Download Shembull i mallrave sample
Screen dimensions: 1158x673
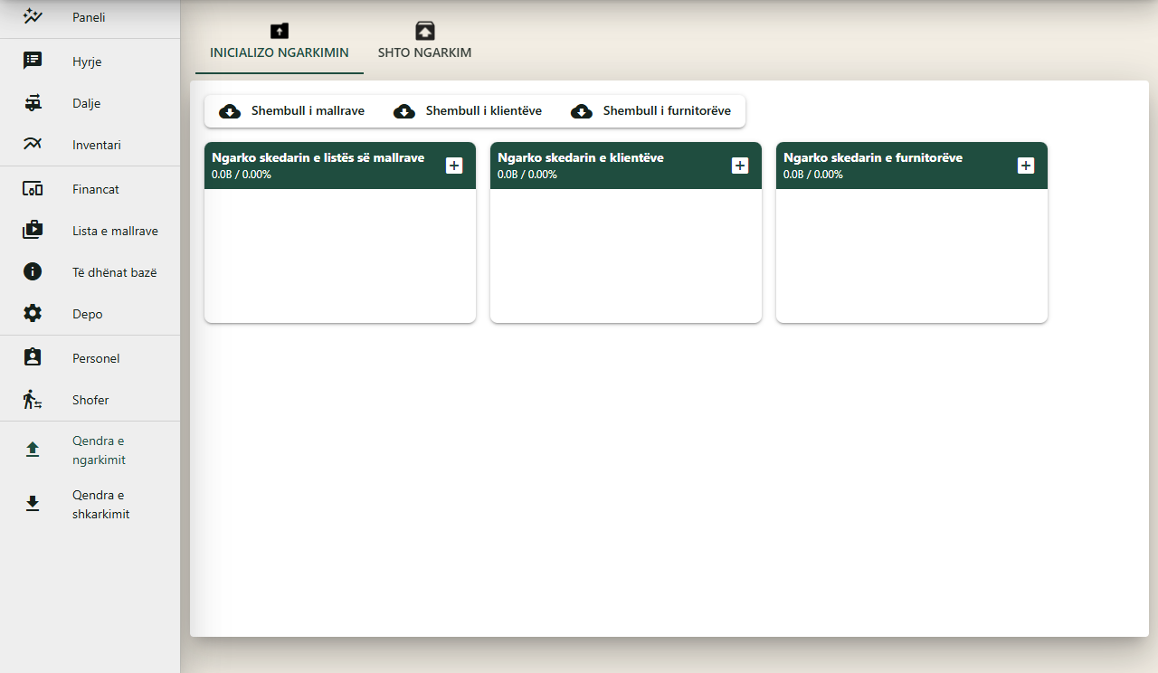pos(292,111)
